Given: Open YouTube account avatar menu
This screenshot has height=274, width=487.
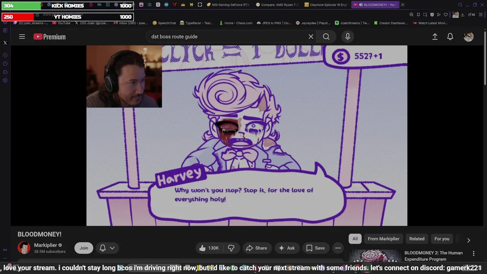Looking at the screenshot, I should click(x=469, y=37).
